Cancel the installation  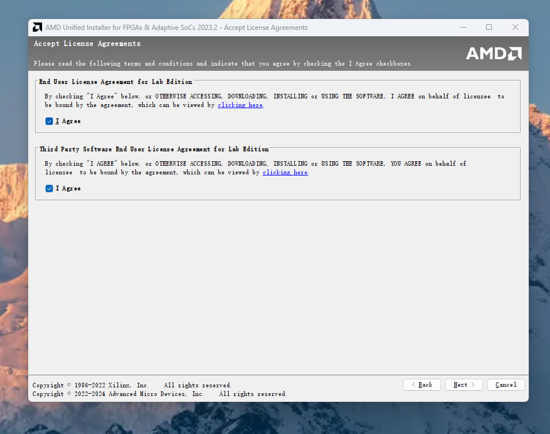pos(506,384)
